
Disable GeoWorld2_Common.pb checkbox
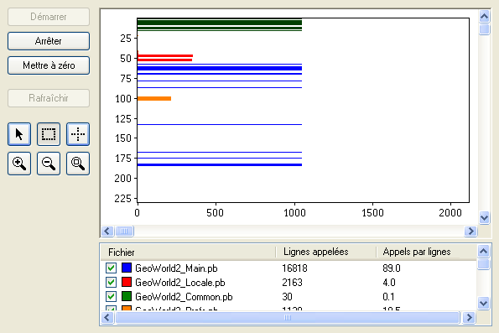(x=111, y=297)
